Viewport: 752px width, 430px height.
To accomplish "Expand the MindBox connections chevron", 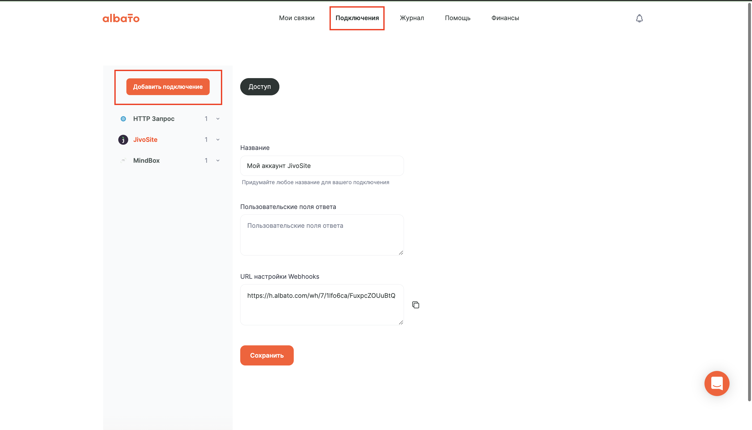I will pyautogui.click(x=218, y=161).
